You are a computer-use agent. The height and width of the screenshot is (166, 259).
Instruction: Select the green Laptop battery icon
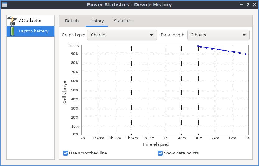click(12, 31)
